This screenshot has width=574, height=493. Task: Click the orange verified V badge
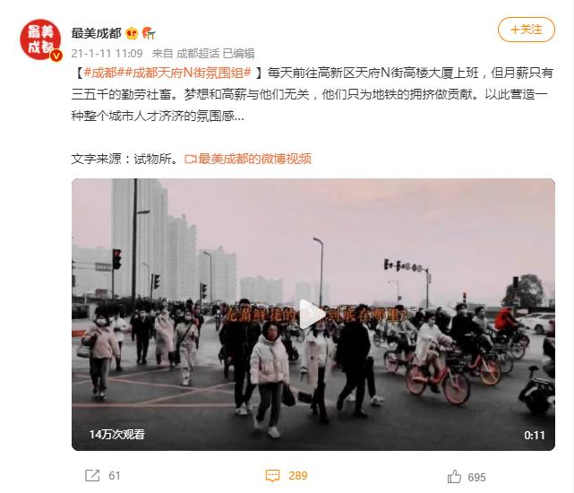(56, 56)
